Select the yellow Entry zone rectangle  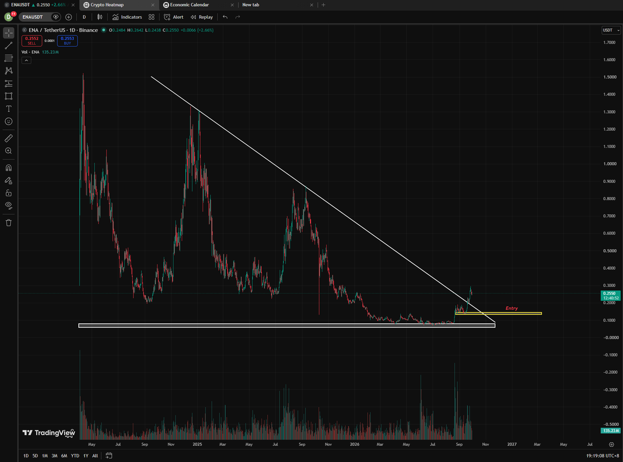[x=498, y=313]
